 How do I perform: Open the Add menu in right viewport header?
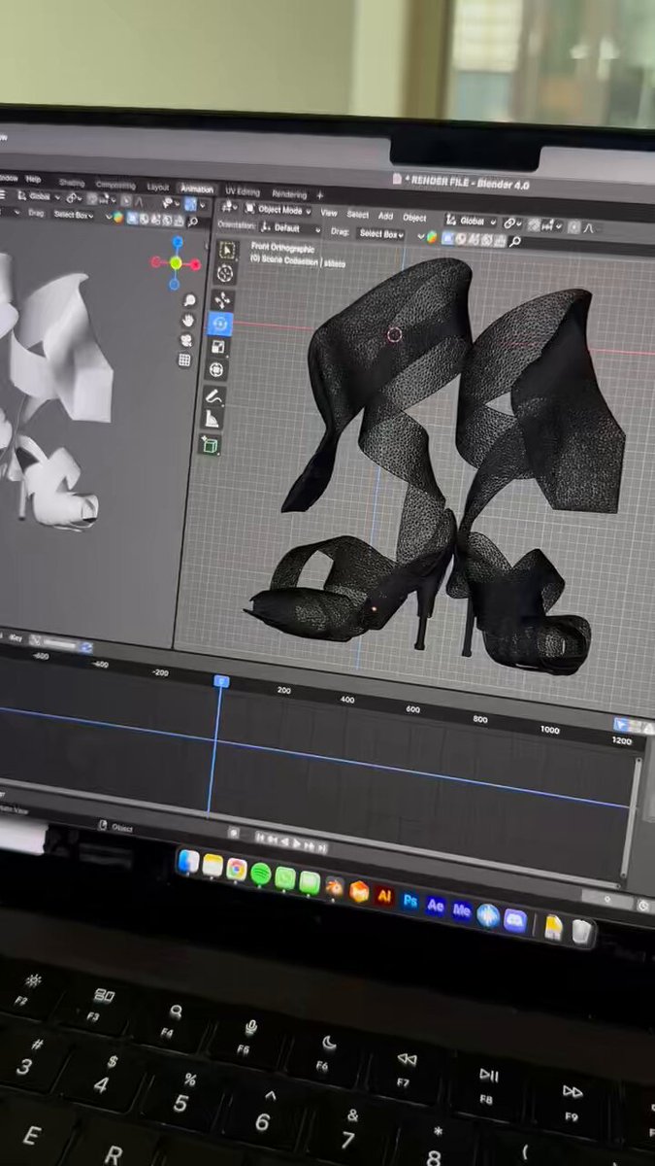385,216
